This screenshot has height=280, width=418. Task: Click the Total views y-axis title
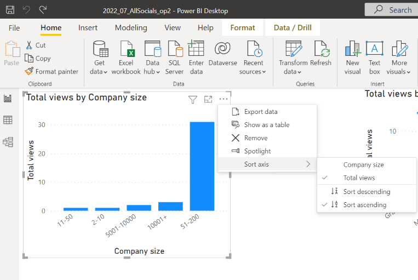pyautogui.click(x=31, y=160)
